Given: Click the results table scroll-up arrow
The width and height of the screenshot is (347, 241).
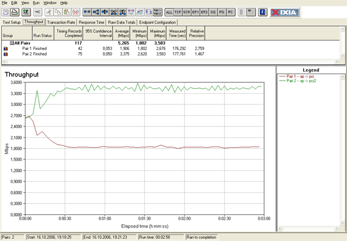Looking at the screenshot, I should tap(342, 29).
